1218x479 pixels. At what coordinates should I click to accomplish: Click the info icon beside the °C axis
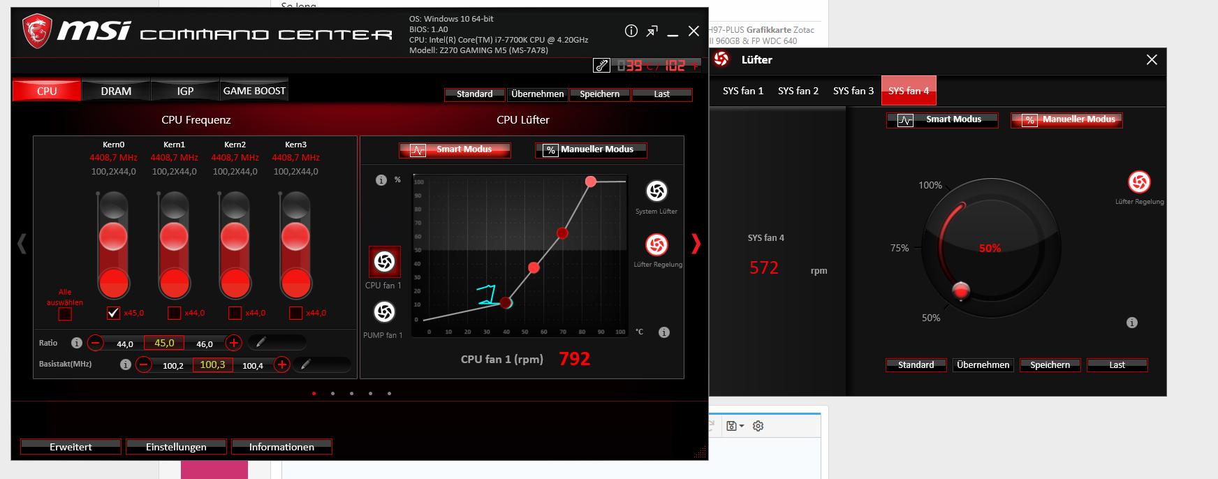[664, 332]
